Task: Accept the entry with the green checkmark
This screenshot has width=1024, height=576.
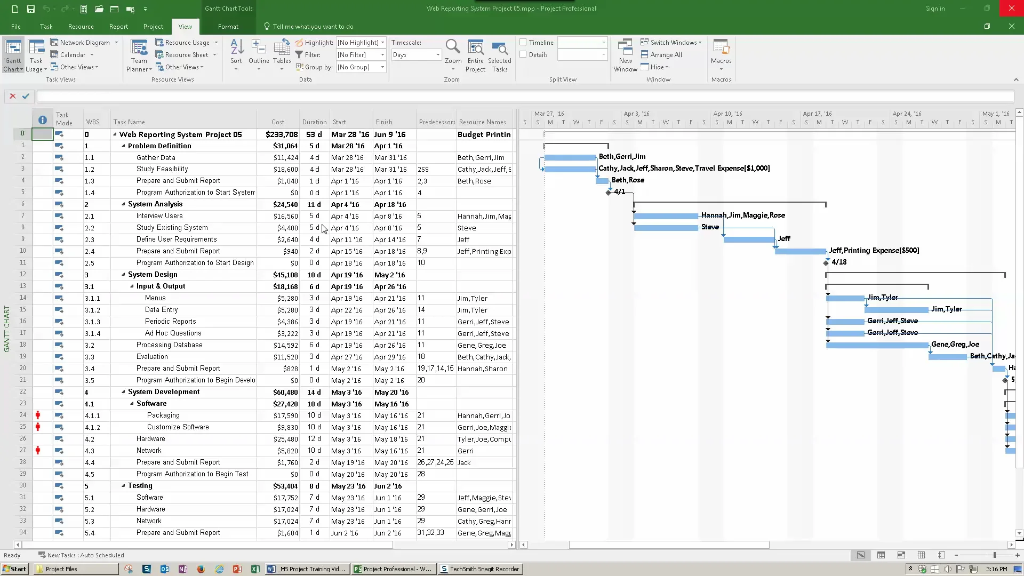Action: (25, 96)
